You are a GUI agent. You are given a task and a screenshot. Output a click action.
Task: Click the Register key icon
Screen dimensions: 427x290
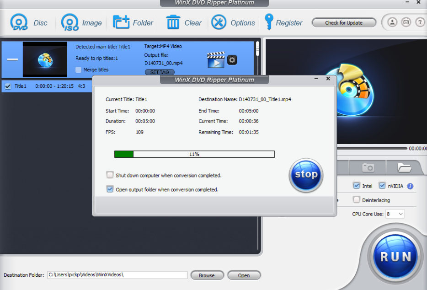pyautogui.click(x=269, y=22)
